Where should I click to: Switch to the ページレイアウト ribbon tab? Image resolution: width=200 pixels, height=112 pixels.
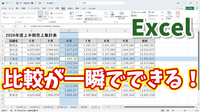pyautogui.click(x=34, y=8)
